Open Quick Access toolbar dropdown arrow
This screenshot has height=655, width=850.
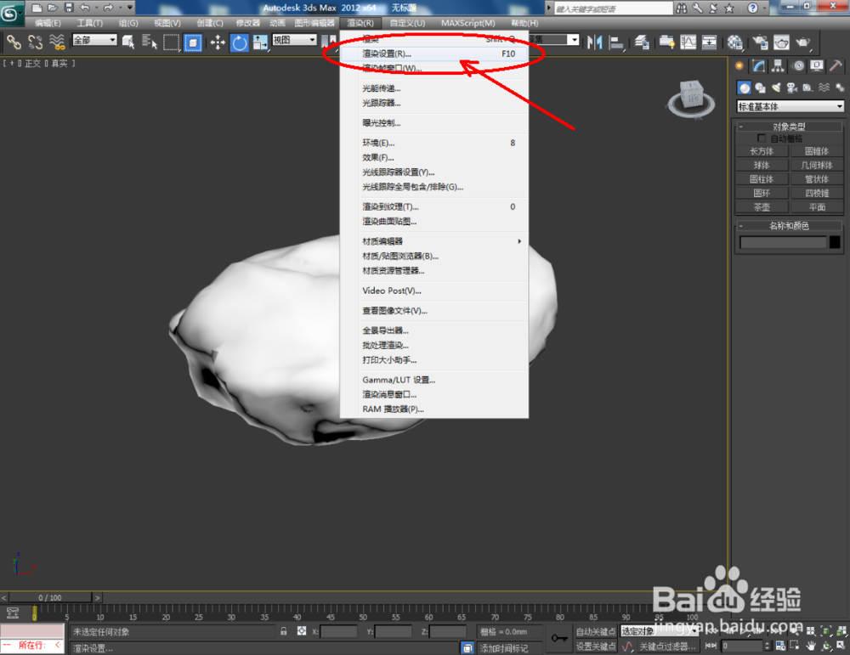pyautogui.click(x=130, y=8)
